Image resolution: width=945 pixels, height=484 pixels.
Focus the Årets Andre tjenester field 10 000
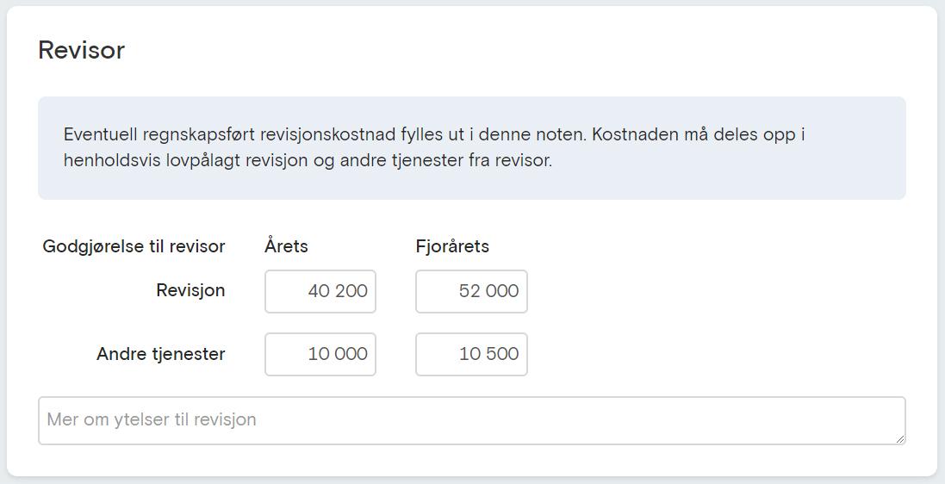click(320, 355)
